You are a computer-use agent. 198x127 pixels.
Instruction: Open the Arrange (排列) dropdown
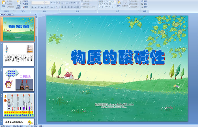[119, 4]
